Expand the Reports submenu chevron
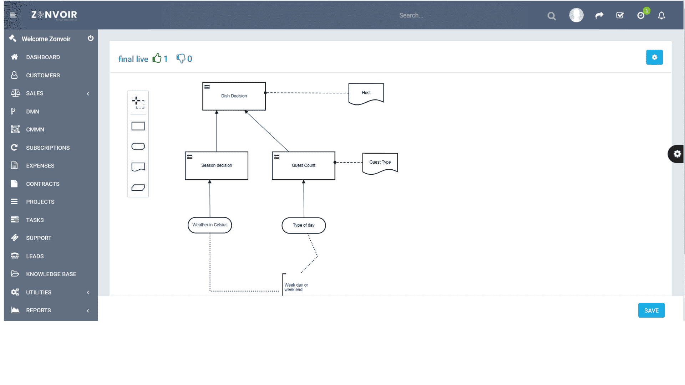685x385 pixels. click(88, 311)
